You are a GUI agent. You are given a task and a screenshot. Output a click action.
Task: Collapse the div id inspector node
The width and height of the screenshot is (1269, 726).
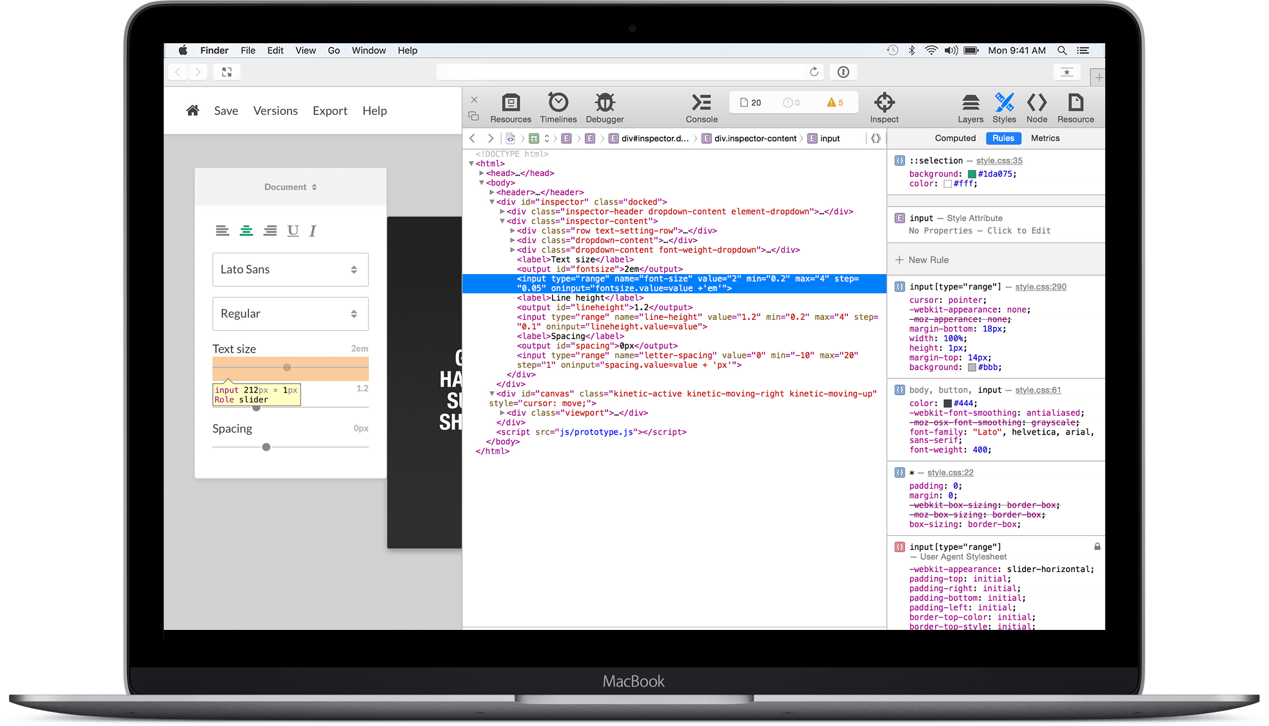click(x=492, y=202)
